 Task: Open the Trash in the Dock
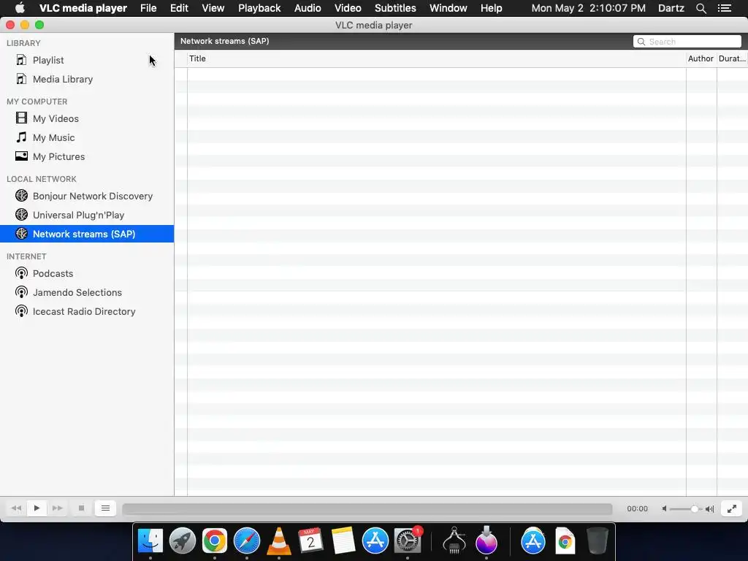[597, 541]
